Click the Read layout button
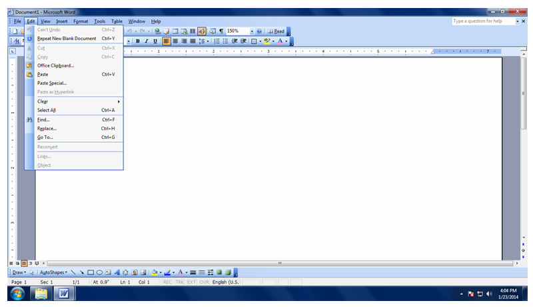This screenshot has width=533, height=307. 276,31
